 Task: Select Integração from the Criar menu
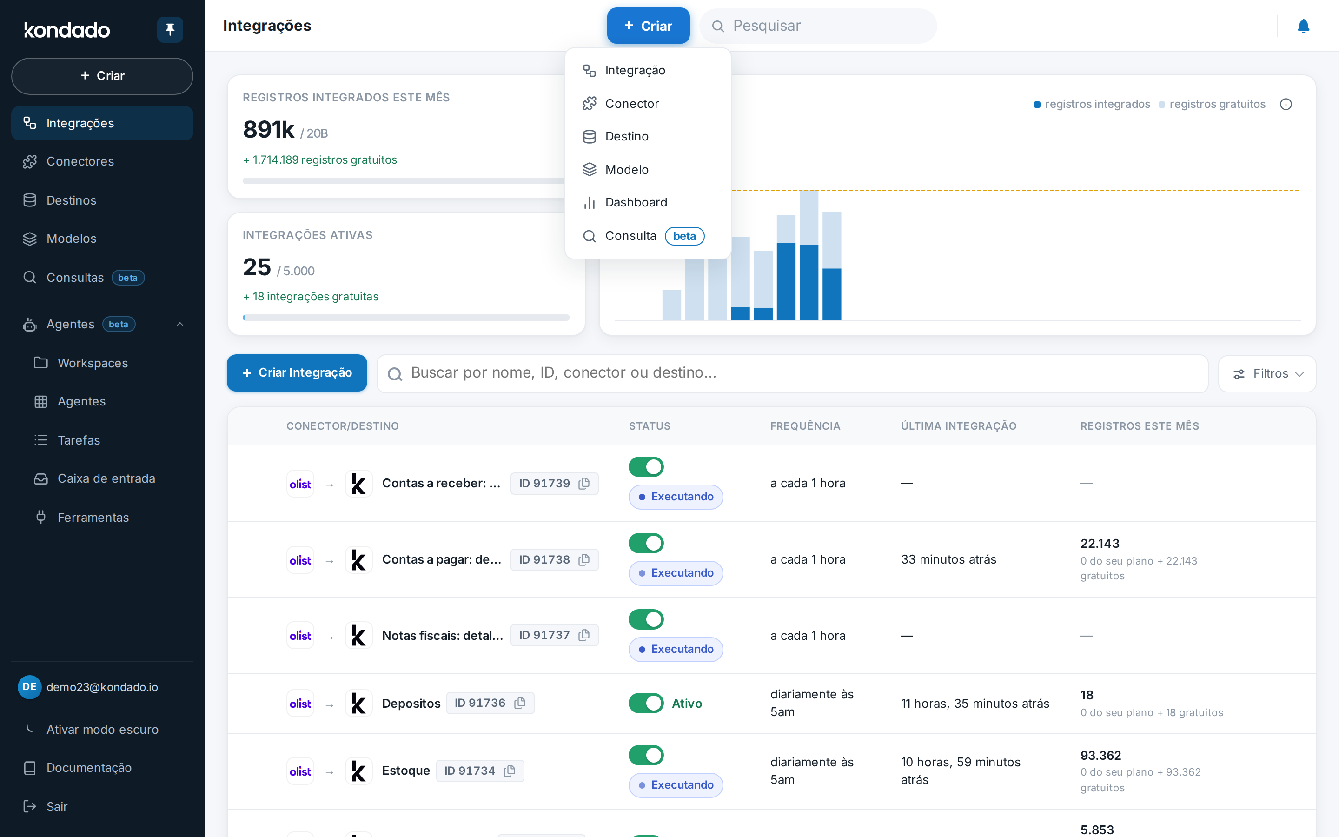point(648,70)
